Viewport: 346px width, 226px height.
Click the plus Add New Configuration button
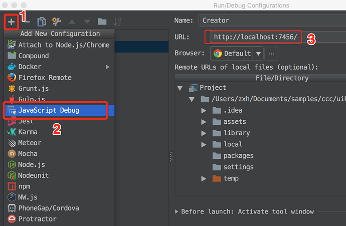point(11,22)
